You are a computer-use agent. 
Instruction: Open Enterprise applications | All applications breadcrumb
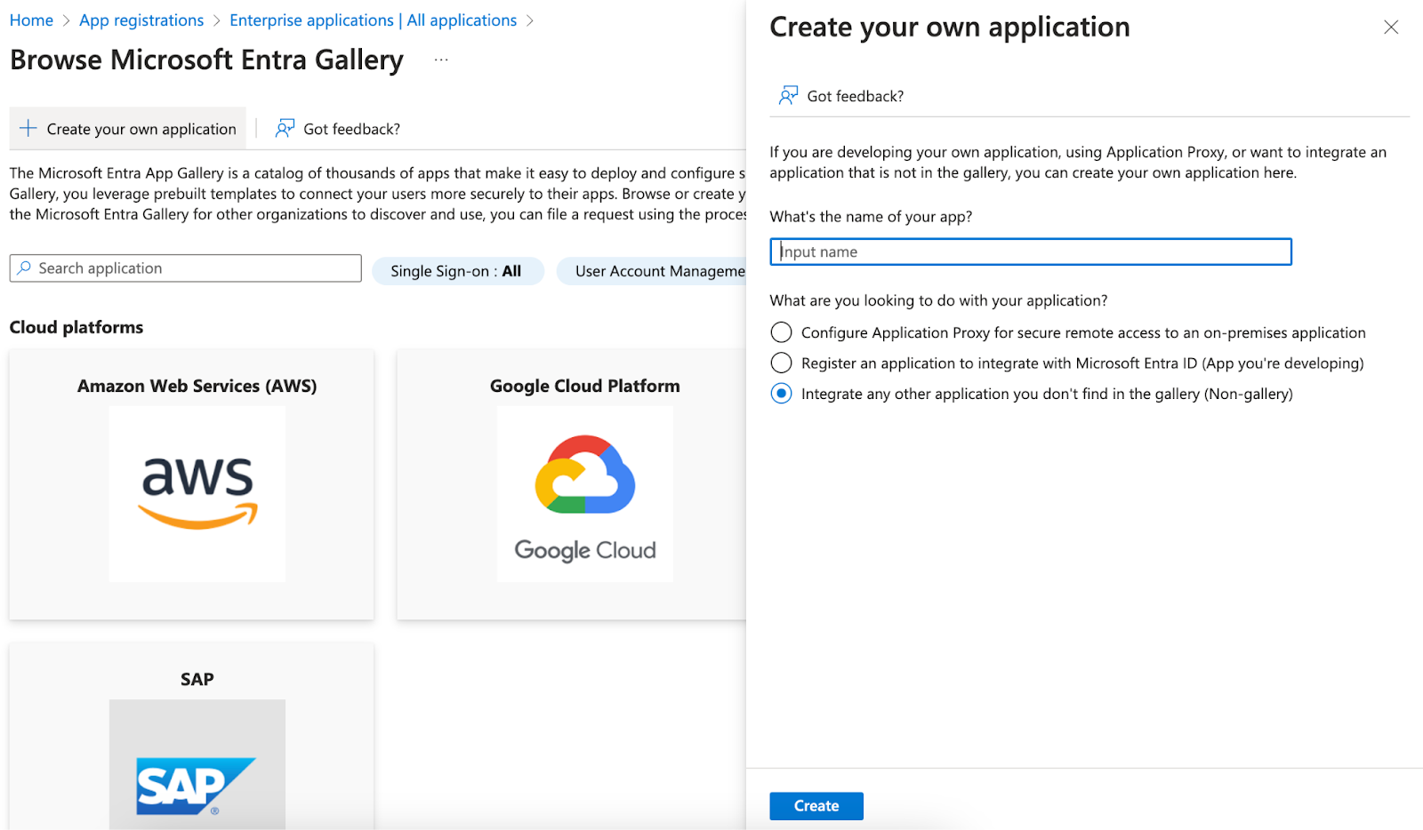[373, 20]
